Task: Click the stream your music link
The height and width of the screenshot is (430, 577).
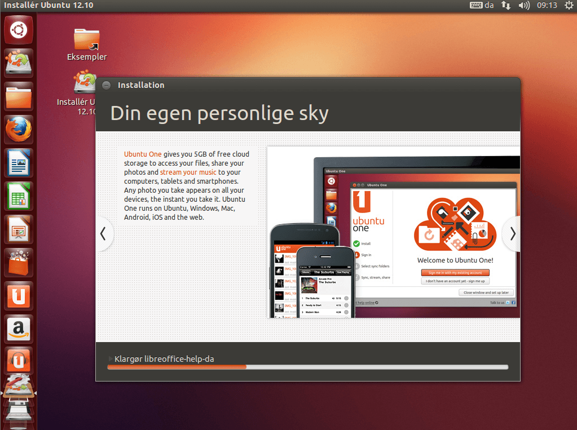Action: click(188, 172)
